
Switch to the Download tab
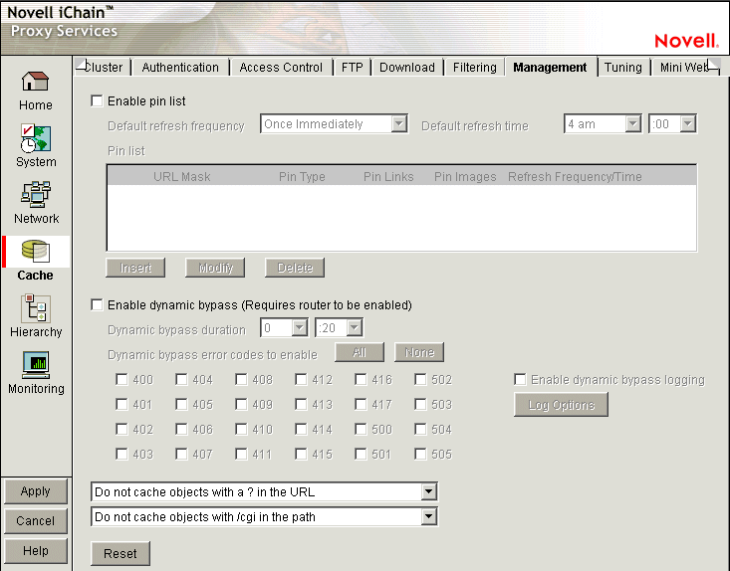coord(407,68)
